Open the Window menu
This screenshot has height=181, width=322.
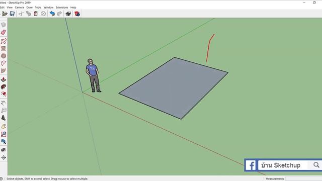point(48,8)
